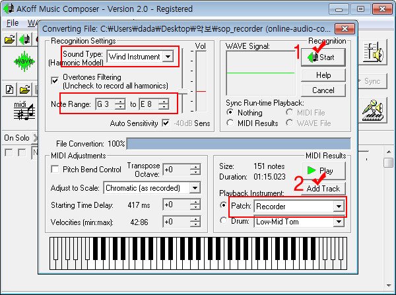Select the Patch playback instrument radio
The height and width of the screenshot is (295, 396).
pyautogui.click(x=223, y=205)
